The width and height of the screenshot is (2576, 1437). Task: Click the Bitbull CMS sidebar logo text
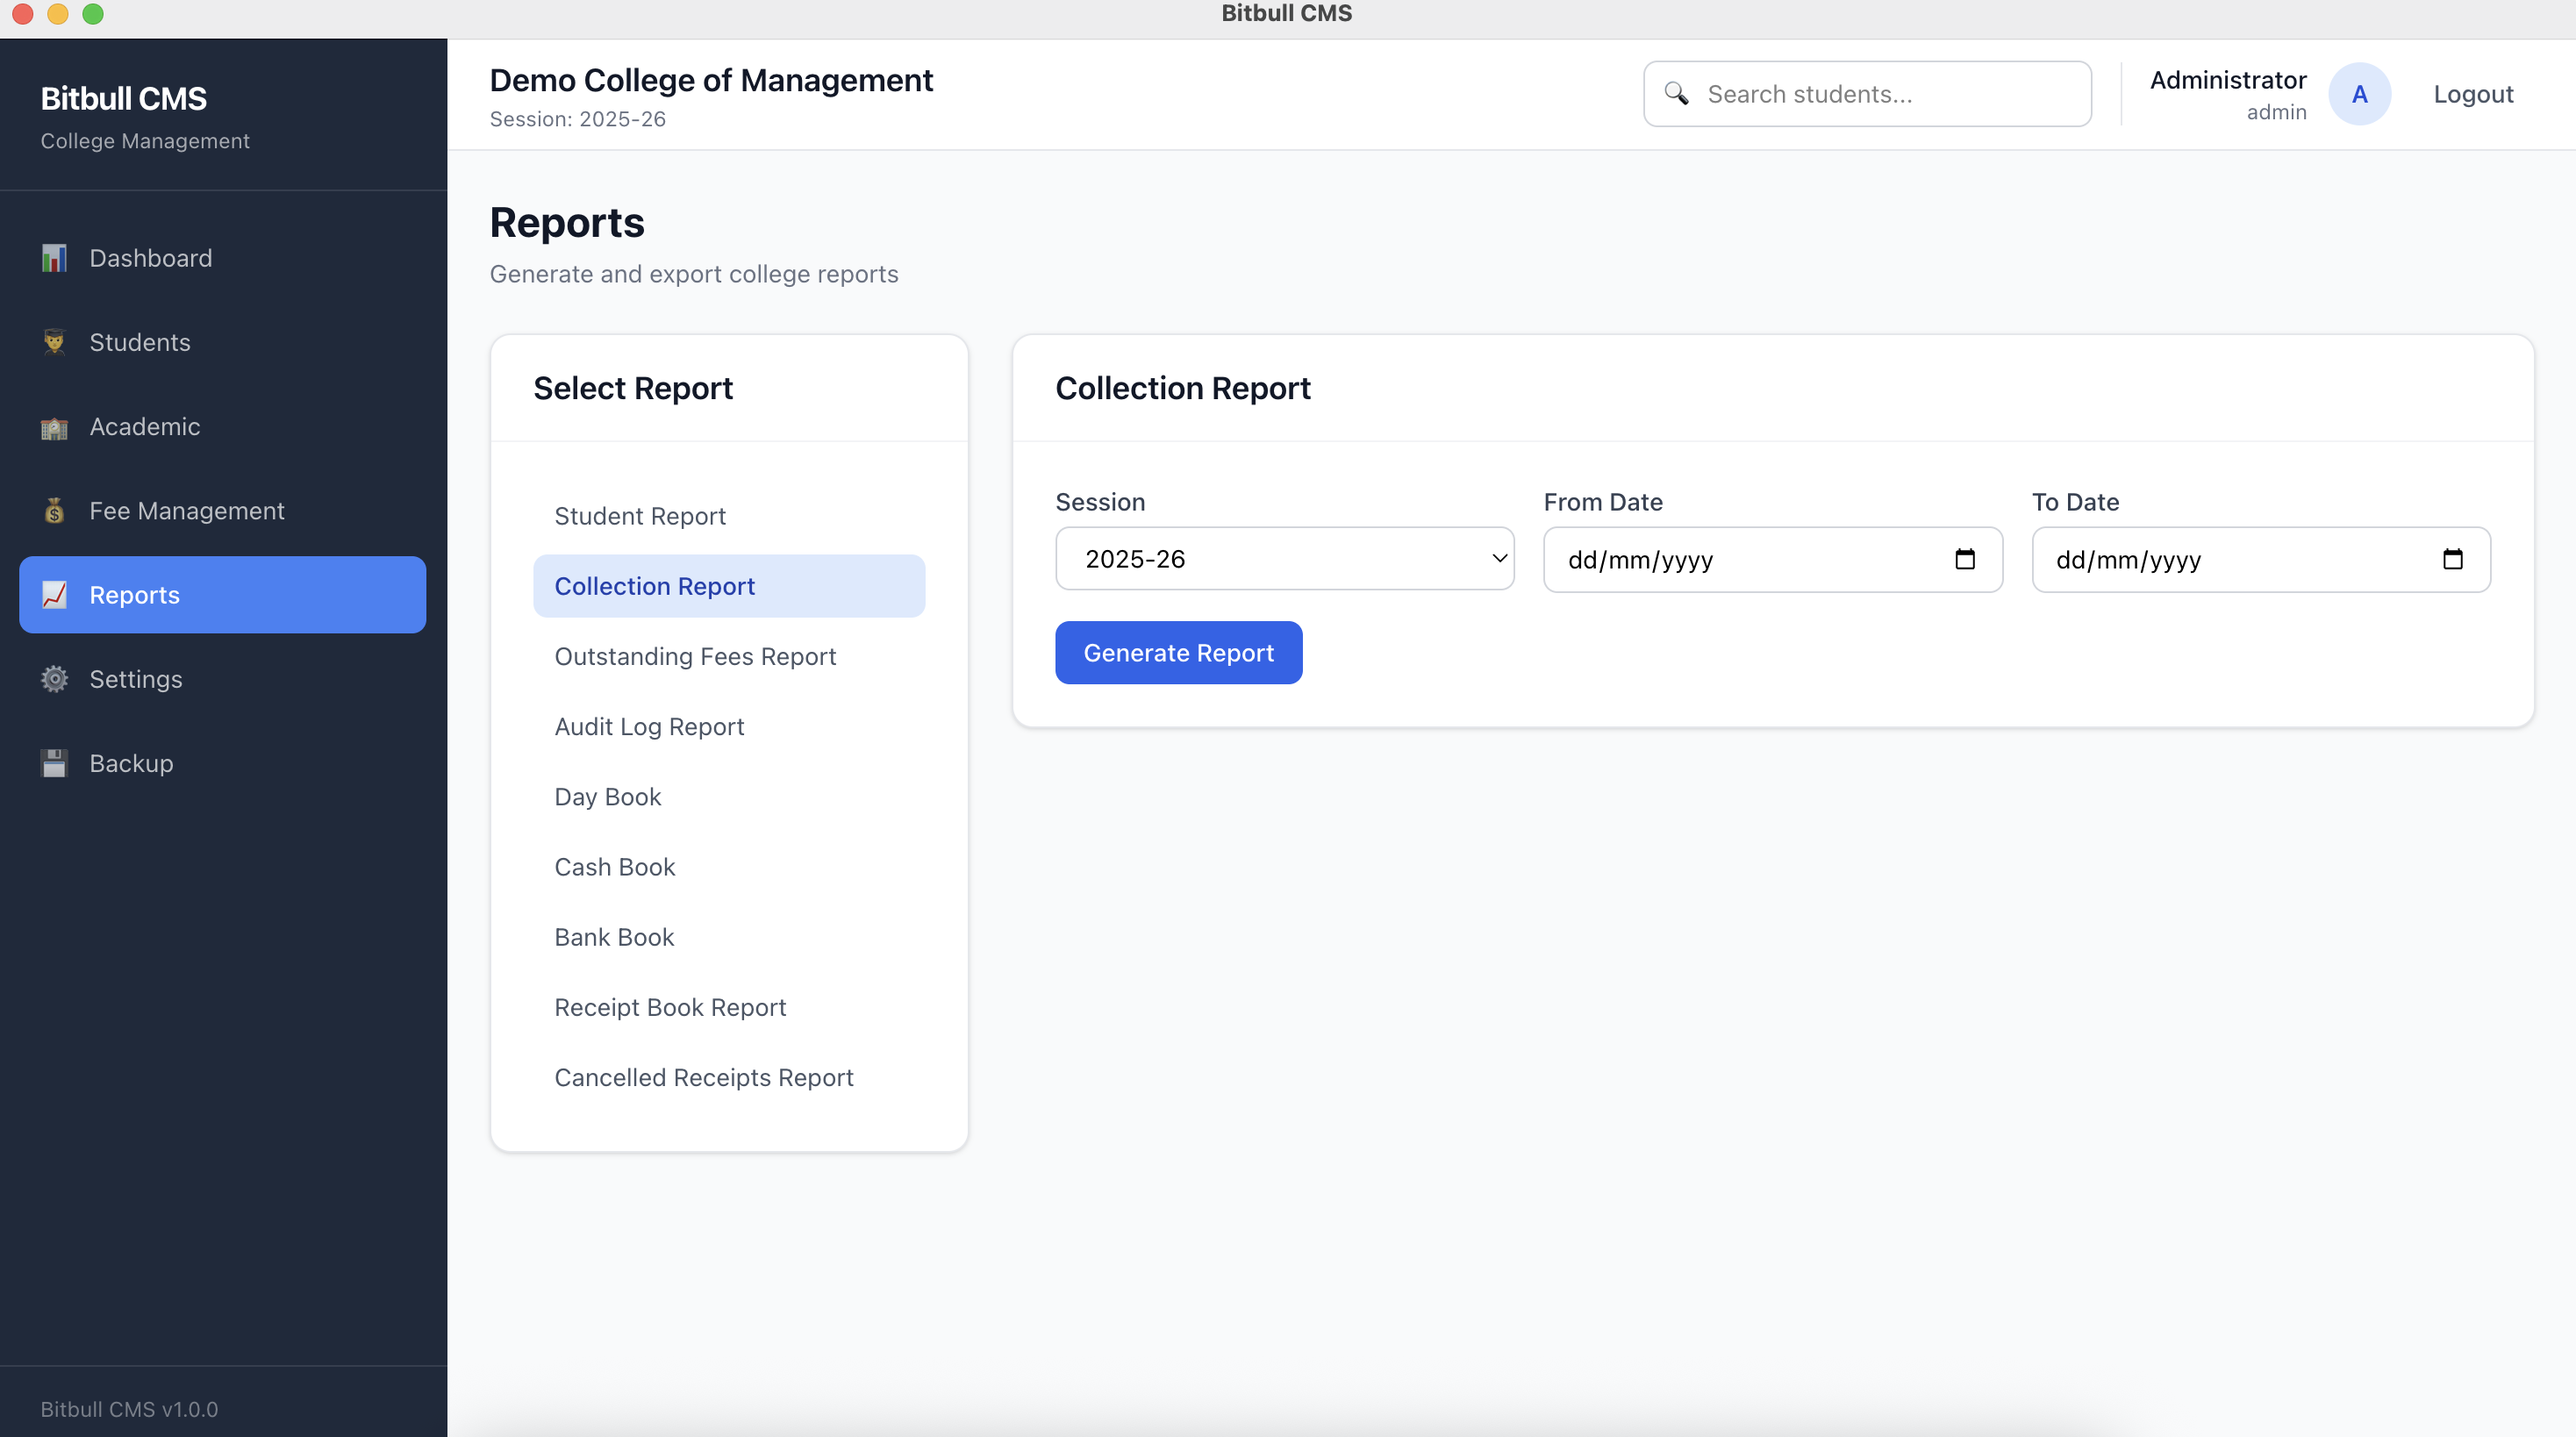pos(124,98)
